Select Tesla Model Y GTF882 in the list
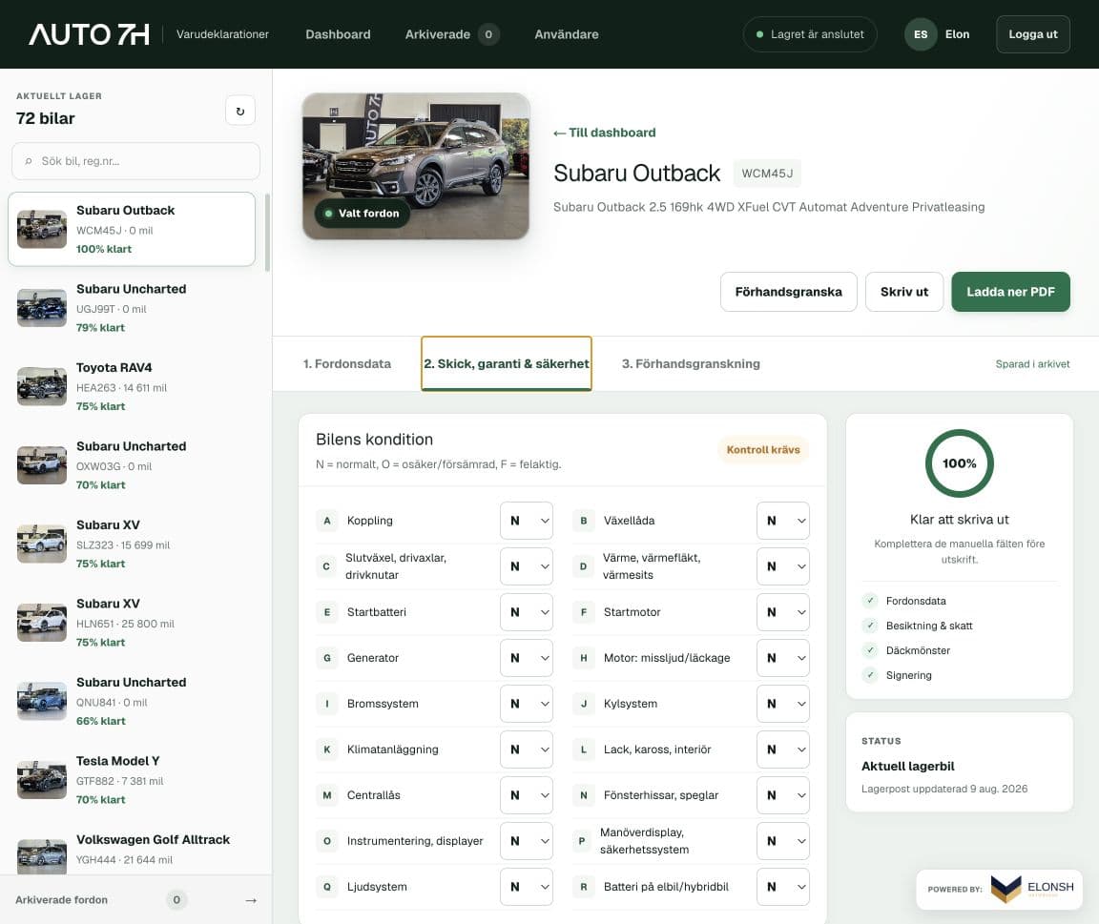The width and height of the screenshot is (1099, 924). point(132,780)
